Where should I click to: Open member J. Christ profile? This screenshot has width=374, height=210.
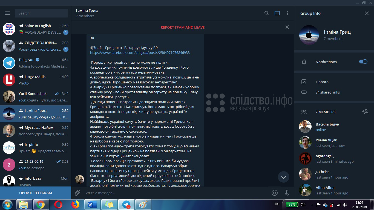(x=334, y=174)
